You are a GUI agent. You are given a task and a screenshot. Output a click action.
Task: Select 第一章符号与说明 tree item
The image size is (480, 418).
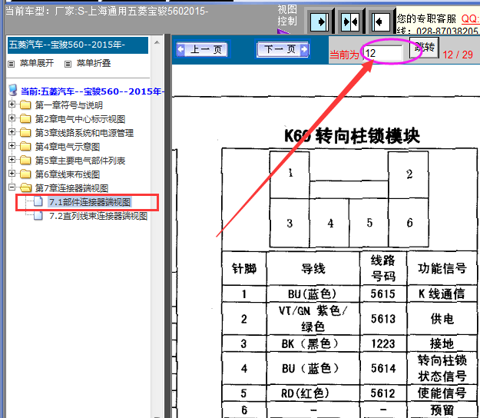69,105
